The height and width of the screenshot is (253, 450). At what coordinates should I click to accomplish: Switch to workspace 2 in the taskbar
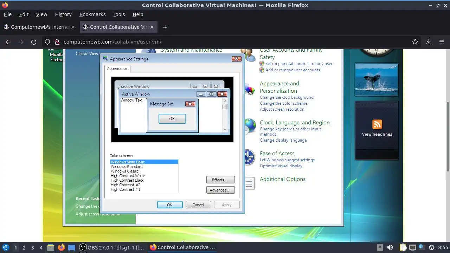pyautogui.click(x=24, y=247)
